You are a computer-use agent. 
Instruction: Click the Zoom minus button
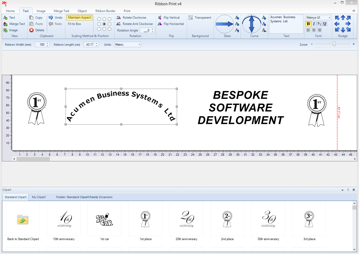pyautogui.click(x=312, y=44)
